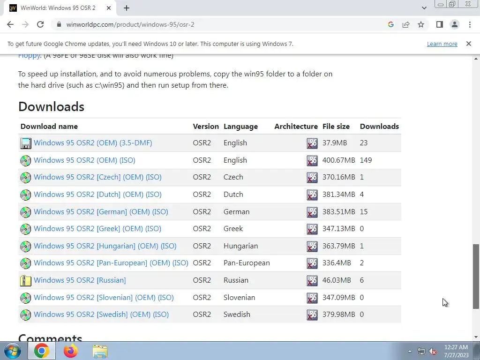Open the Chrome profile avatar
Image resolution: width=480 pixels, height=360 pixels.
[x=455, y=24]
